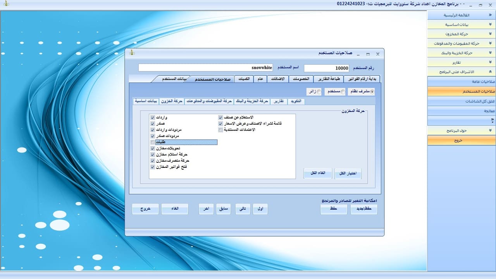The image size is (496, 279).
Task: Switch to طباعة التقارير tab
Action: click(329, 79)
